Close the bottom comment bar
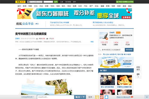 (x=147, y=97)
